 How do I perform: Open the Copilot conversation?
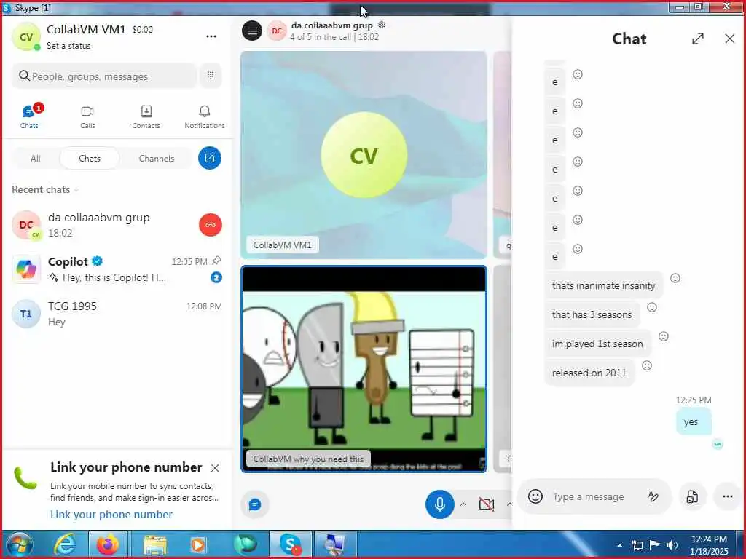(117, 269)
